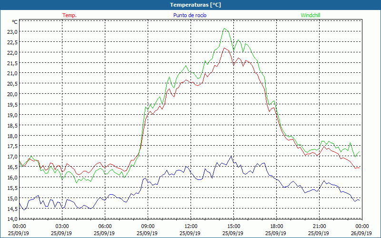This screenshot has width=381, height=238.
Task: Click the 23,0 y-axis value
Action: (13, 32)
